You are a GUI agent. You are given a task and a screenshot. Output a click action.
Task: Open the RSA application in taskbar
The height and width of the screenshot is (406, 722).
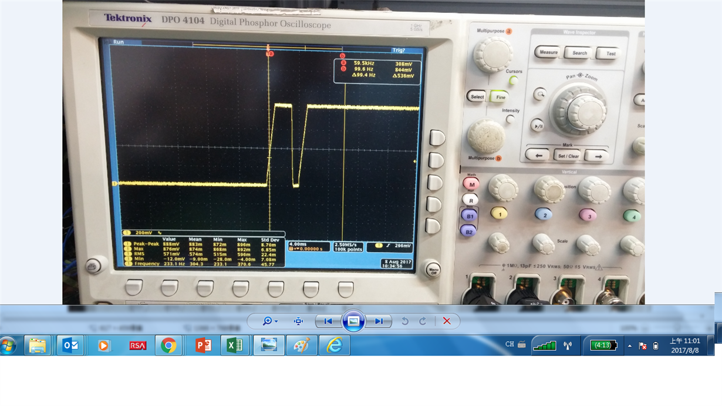point(137,345)
